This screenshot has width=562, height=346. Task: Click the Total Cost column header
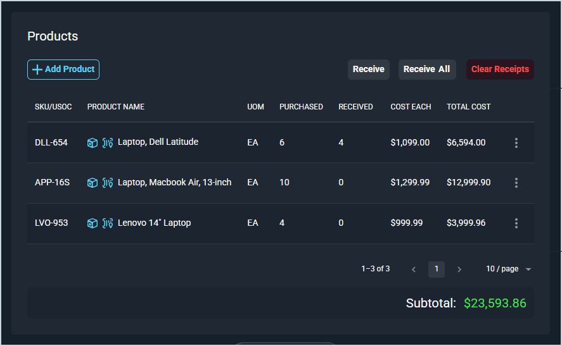468,107
